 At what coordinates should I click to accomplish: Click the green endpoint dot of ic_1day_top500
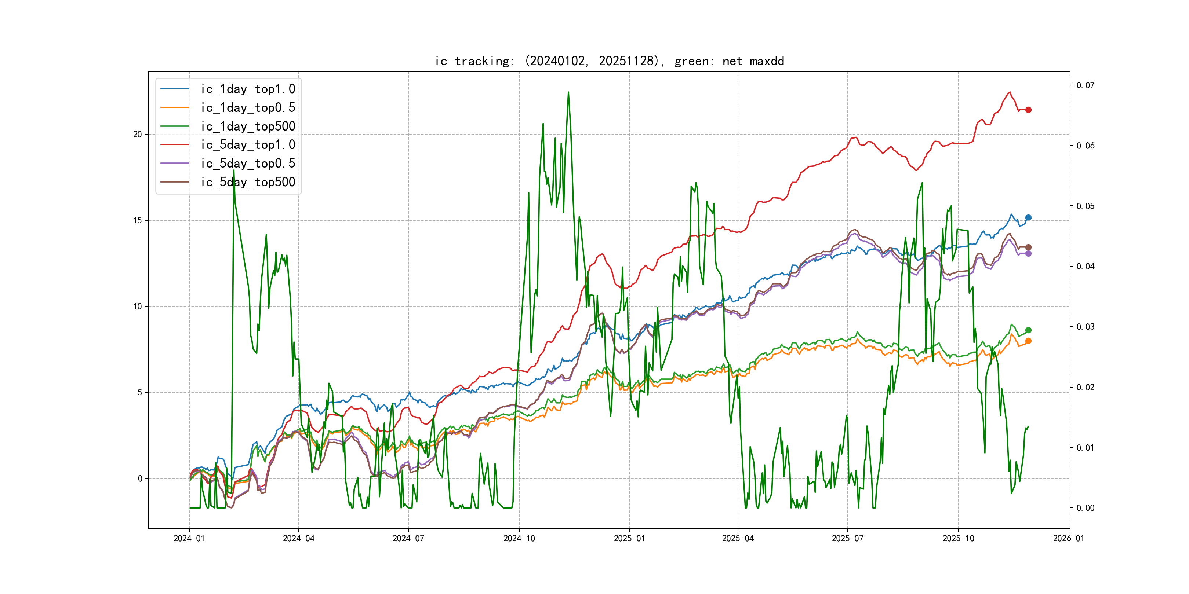pyautogui.click(x=1028, y=330)
